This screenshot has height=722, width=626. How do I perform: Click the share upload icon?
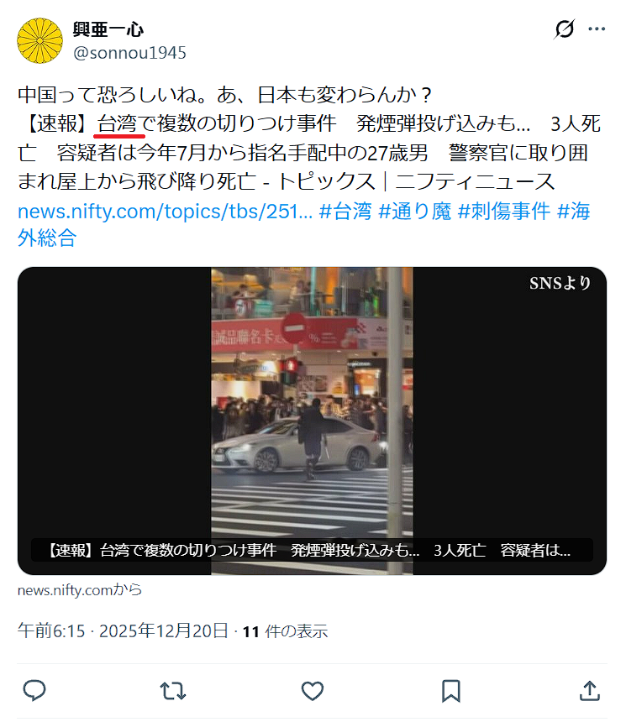[x=590, y=691]
